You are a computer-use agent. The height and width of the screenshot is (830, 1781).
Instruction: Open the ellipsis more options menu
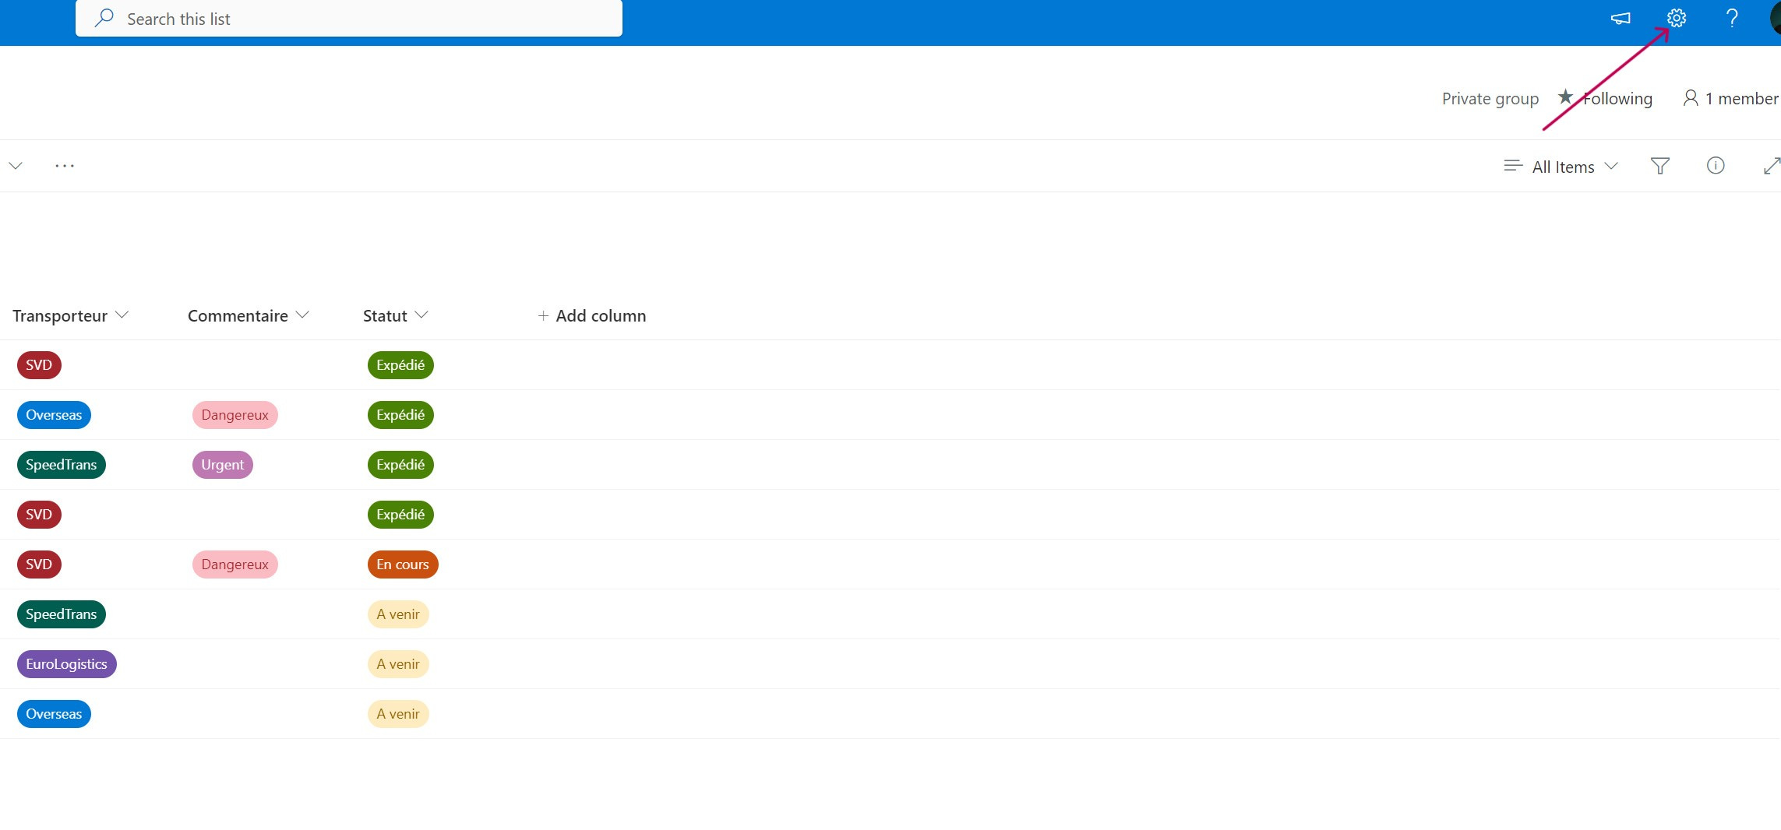[x=65, y=166]
